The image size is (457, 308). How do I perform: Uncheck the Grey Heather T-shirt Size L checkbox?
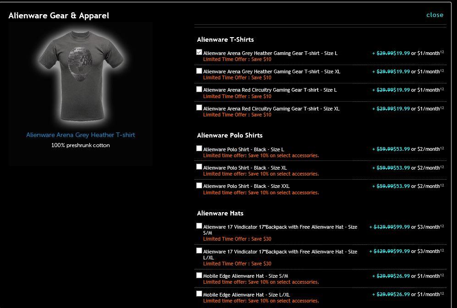click(199, 52)
